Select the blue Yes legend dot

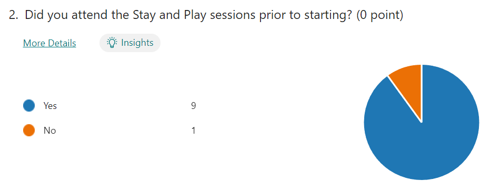pyautogui.click(x=29, y=106)
